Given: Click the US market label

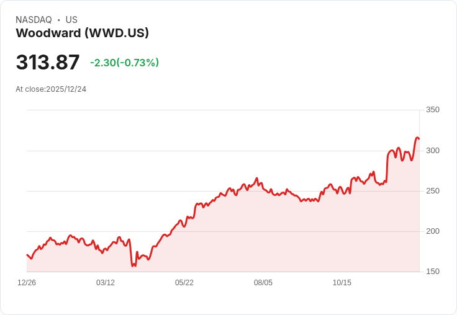Looking at the screenshot, I should click(71, 20).
